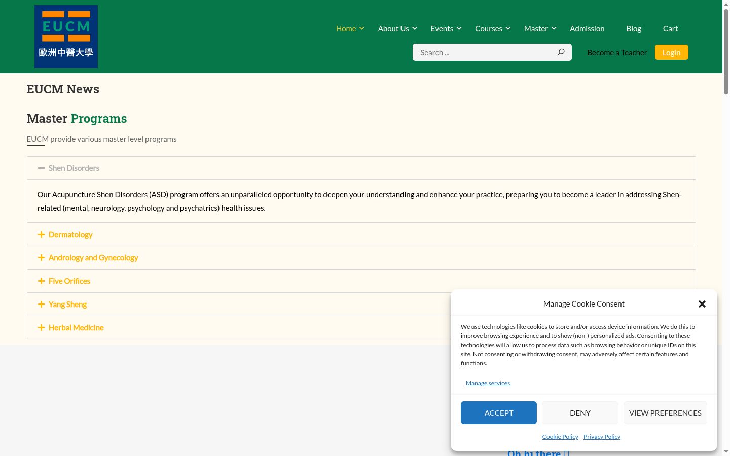The height and width of the screenshot is (456, 730).
Task: Click the DENY cookies button
Action: pos(580,413)
